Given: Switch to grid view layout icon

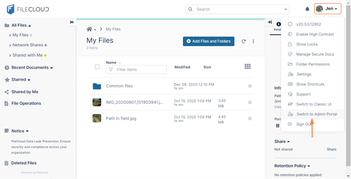Looking at the screenshot, I should click(247, 67).
